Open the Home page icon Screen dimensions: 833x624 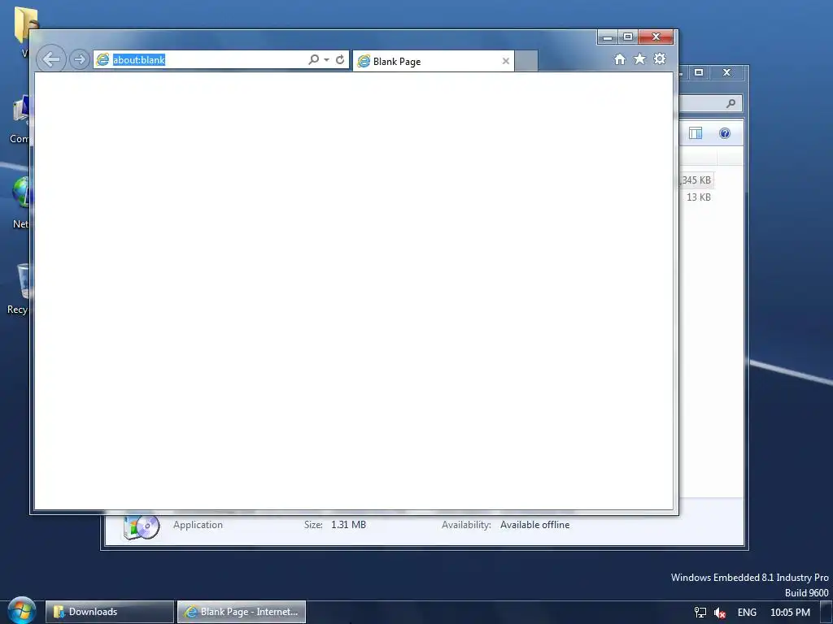619,58
